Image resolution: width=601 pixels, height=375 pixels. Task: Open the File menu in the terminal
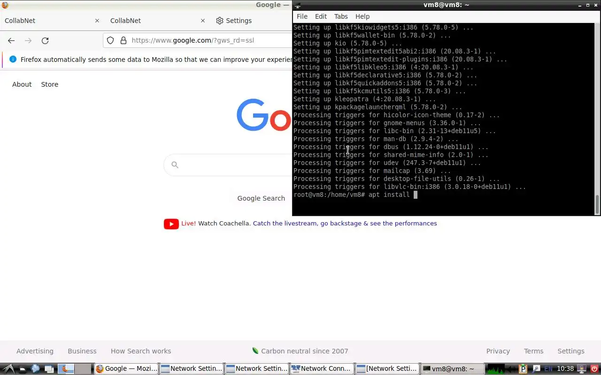[x=302, y=16]
